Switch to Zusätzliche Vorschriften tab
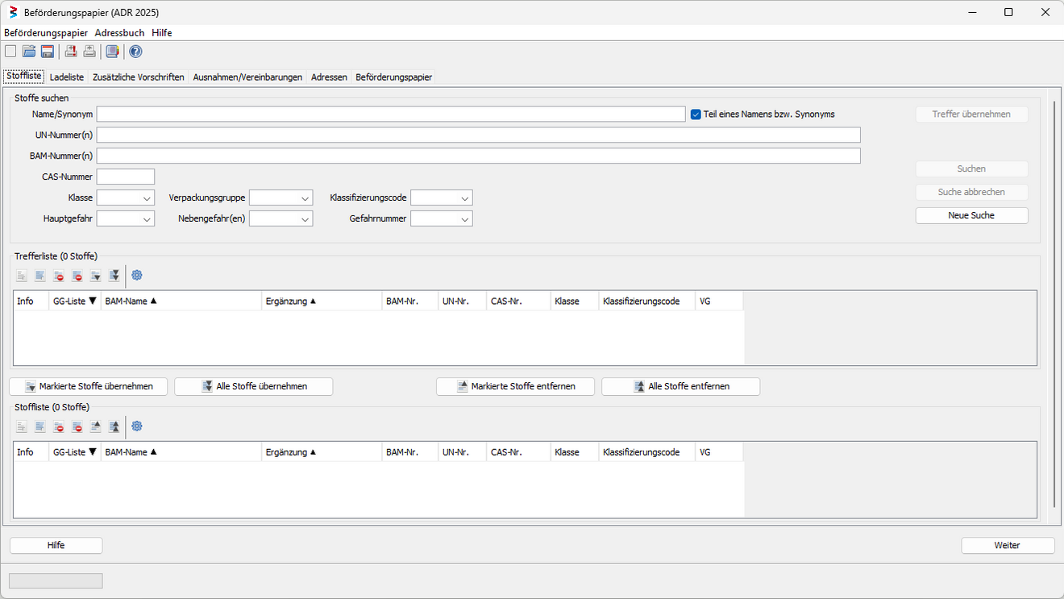 pyautogui.click(x=139, y=77)
